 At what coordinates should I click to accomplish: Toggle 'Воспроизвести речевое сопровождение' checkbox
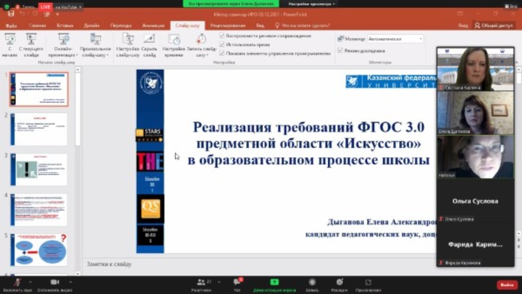coord(222,36)
